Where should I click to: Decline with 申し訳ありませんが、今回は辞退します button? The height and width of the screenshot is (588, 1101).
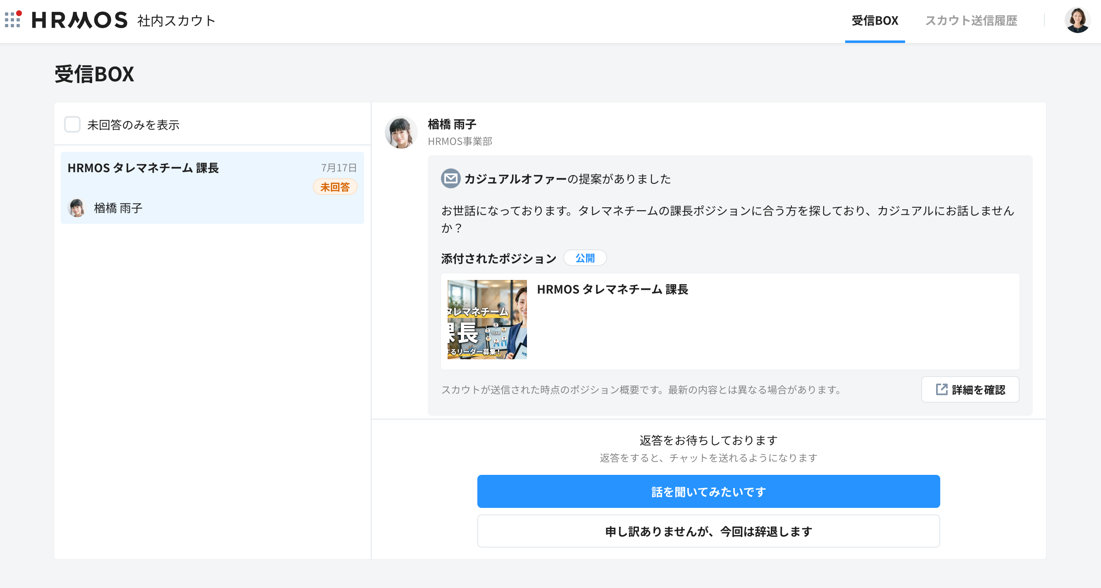[x=708, y=531]
